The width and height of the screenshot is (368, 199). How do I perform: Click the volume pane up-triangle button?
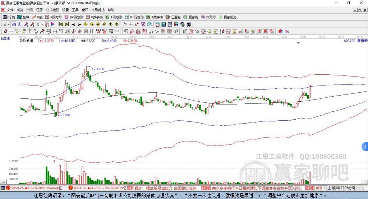[x=3, y=182]
